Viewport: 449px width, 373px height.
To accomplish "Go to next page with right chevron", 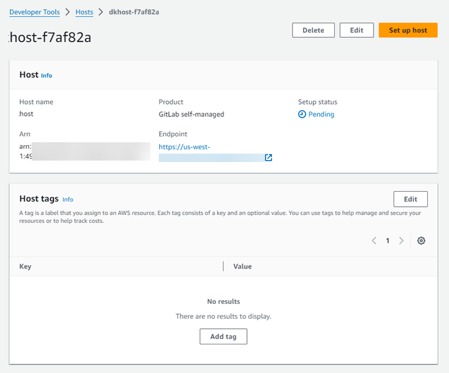I will tap(401, 241).
